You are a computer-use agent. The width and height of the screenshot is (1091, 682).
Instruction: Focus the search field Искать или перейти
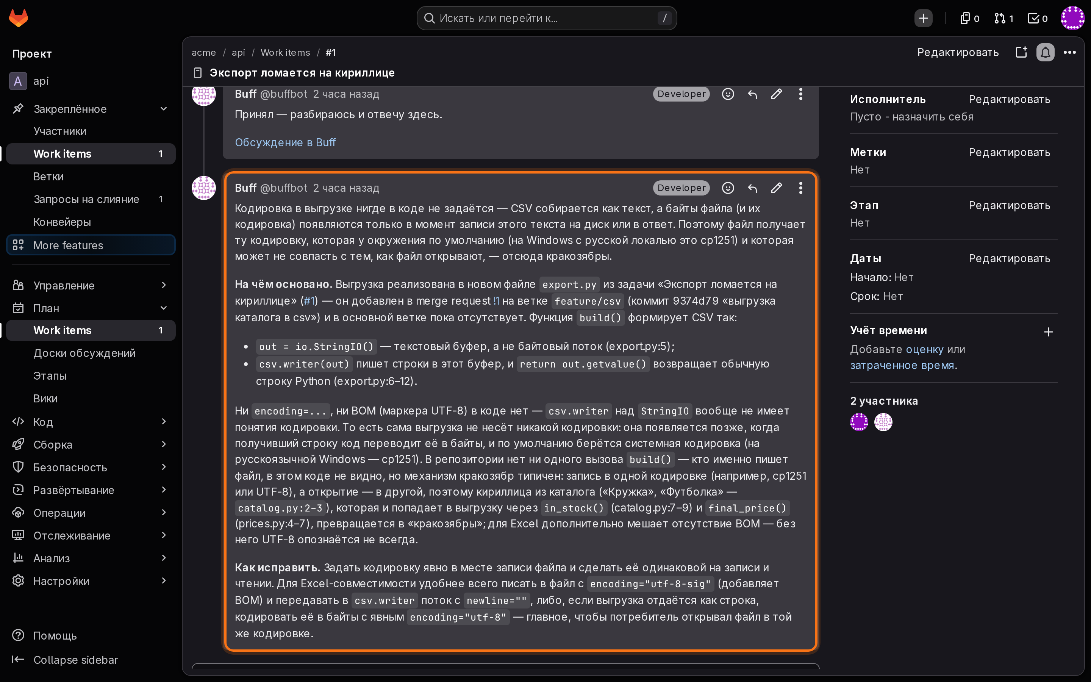[546, 18]
